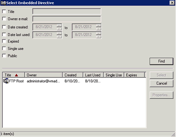The height and width of the screenshot is (137, 176).
Task: Enable the Owner e-mail filter checkbox
Action: click(x=4, y=19)
